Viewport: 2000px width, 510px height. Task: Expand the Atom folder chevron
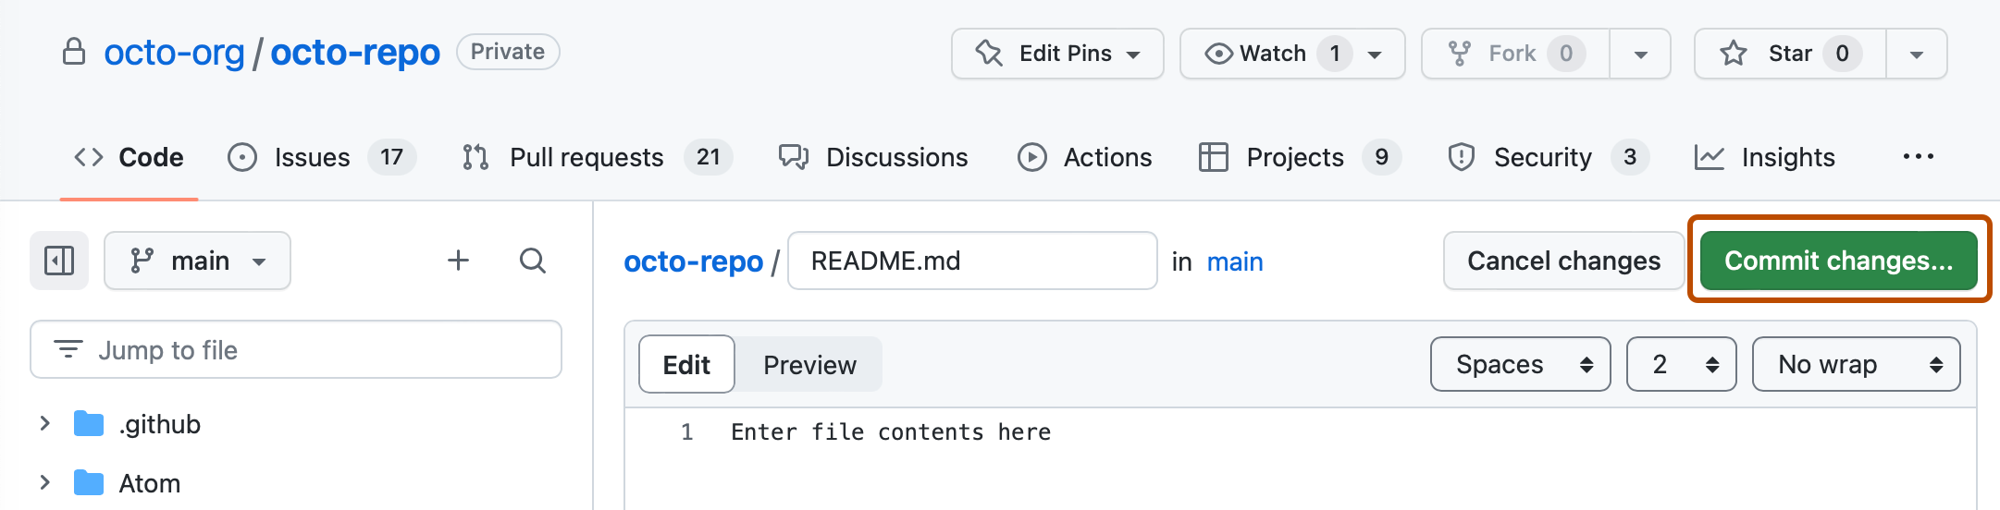(x=44, y=482)
